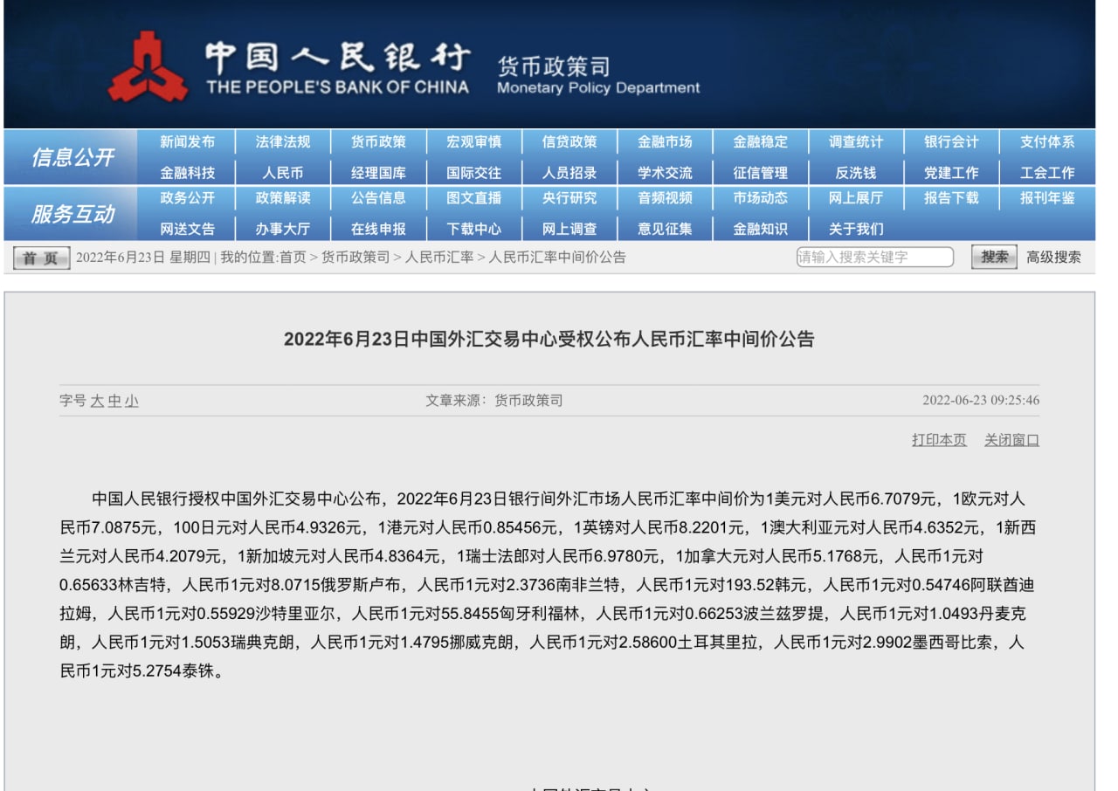The height and width of the screenshot is (791, 1118).
Task: Open 支付体系 navigation item
Action: point(1047,141)
